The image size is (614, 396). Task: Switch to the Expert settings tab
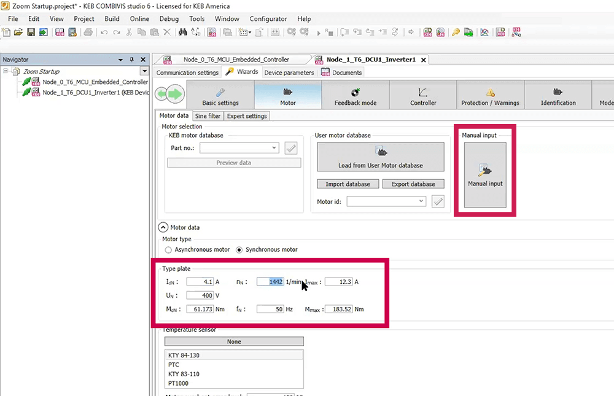pos(247,116)
